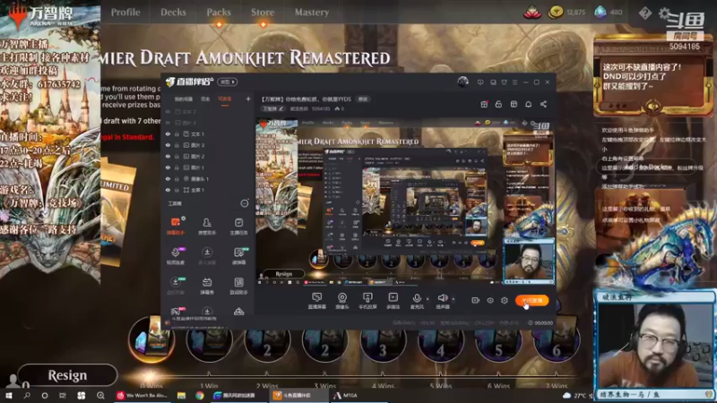Open the recording icon beside the preview eye

(475, 300)
